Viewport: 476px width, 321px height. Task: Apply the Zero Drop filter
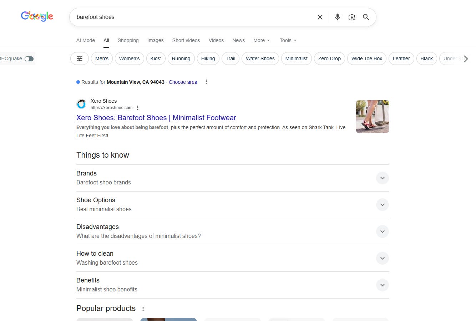[x=329, y=58]
